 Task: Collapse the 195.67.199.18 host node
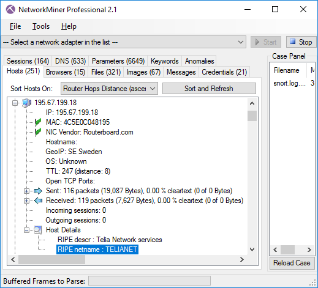tap(15, 103)
